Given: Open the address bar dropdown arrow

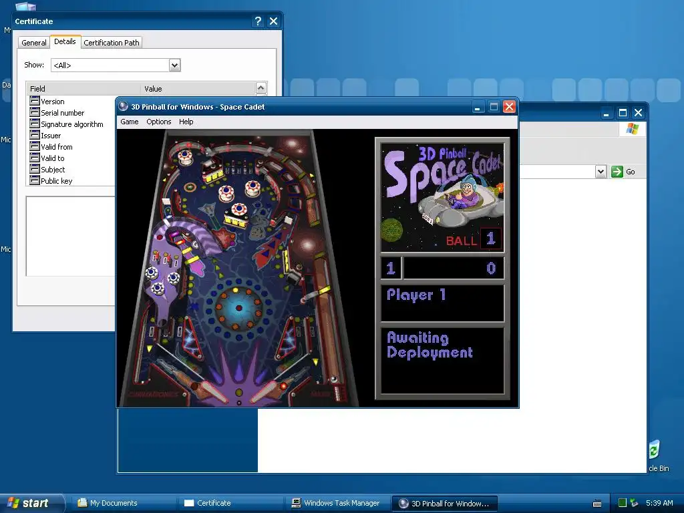Looking at the screenshot, I should point(601,172).
